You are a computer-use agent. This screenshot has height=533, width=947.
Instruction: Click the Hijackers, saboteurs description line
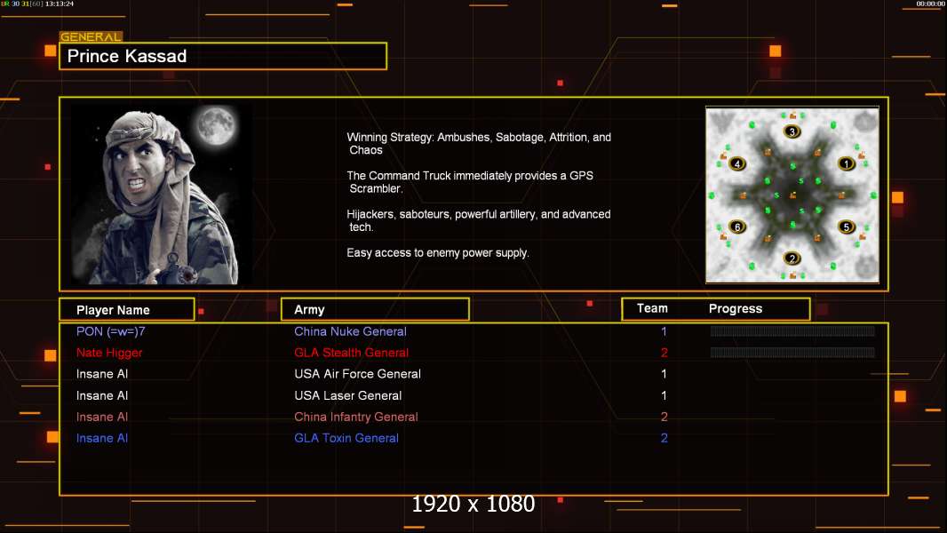pos(479,220)
